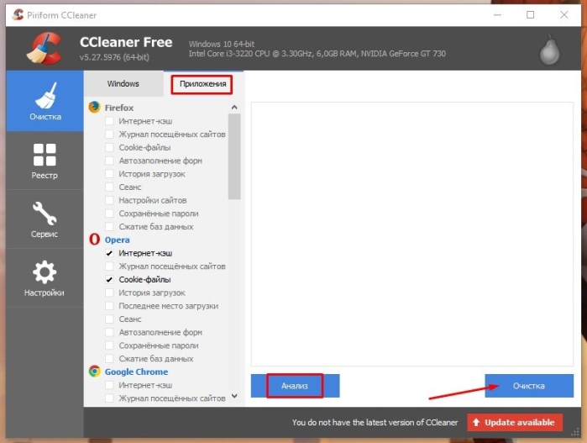Click the applications list scrollbar thumb
Image resolution: width=587 pixels, height=443 pixels.
(234, 156)
